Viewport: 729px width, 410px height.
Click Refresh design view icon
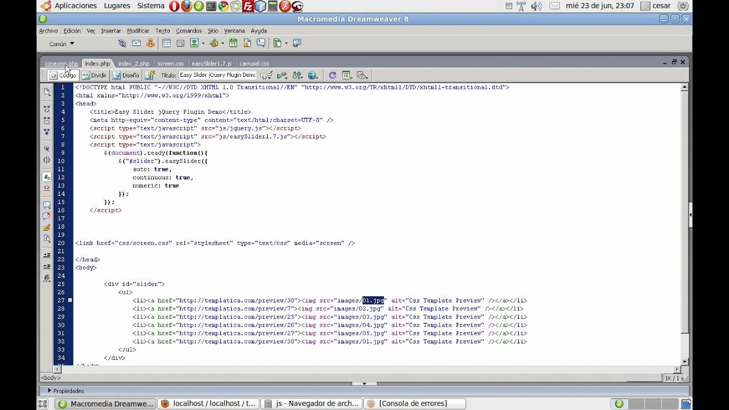click(x=332, y=75)
